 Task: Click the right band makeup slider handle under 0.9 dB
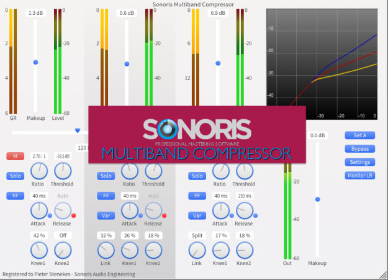[x=218, y=63]
